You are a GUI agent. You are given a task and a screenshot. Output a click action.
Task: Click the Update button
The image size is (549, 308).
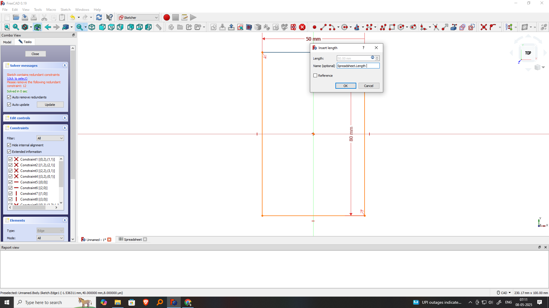(50, 105)
